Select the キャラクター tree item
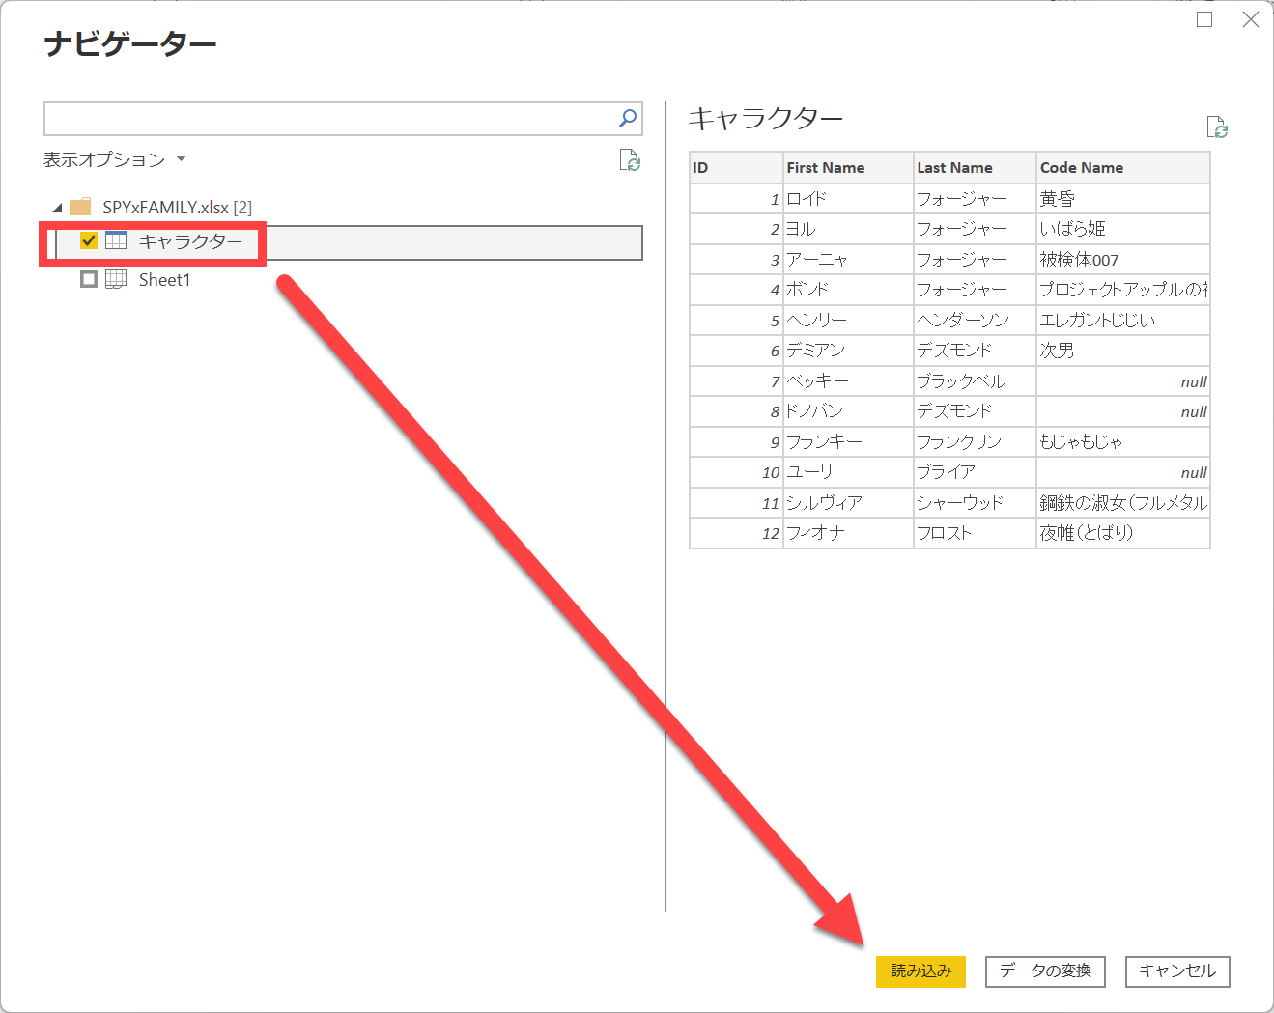The image size is (1274, 1013). click(x=349, y=242)
